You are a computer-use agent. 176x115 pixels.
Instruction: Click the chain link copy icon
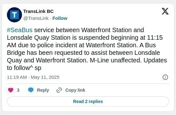coord(59,90)
